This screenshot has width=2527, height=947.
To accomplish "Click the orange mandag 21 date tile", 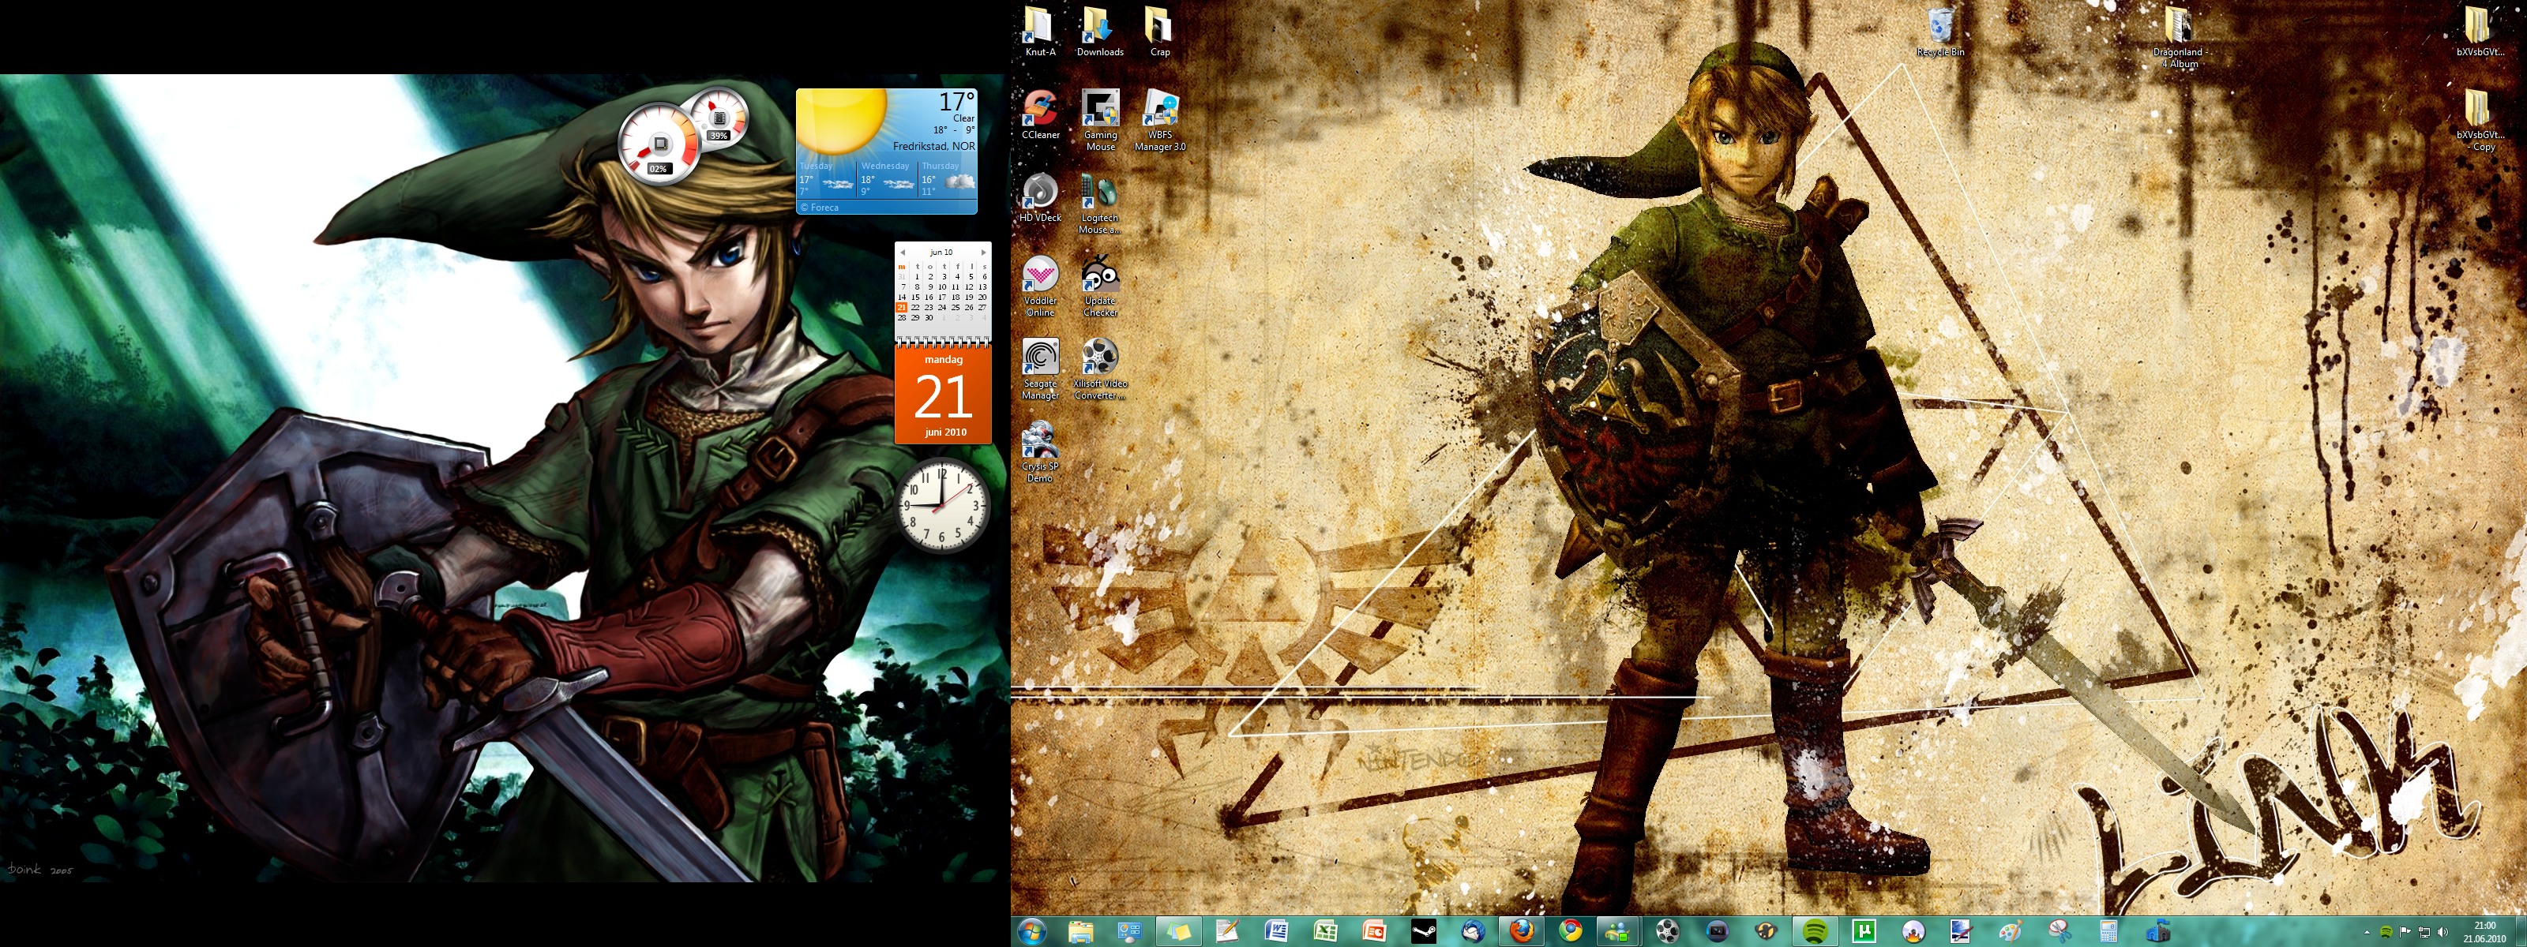I will tap(943, 395).
